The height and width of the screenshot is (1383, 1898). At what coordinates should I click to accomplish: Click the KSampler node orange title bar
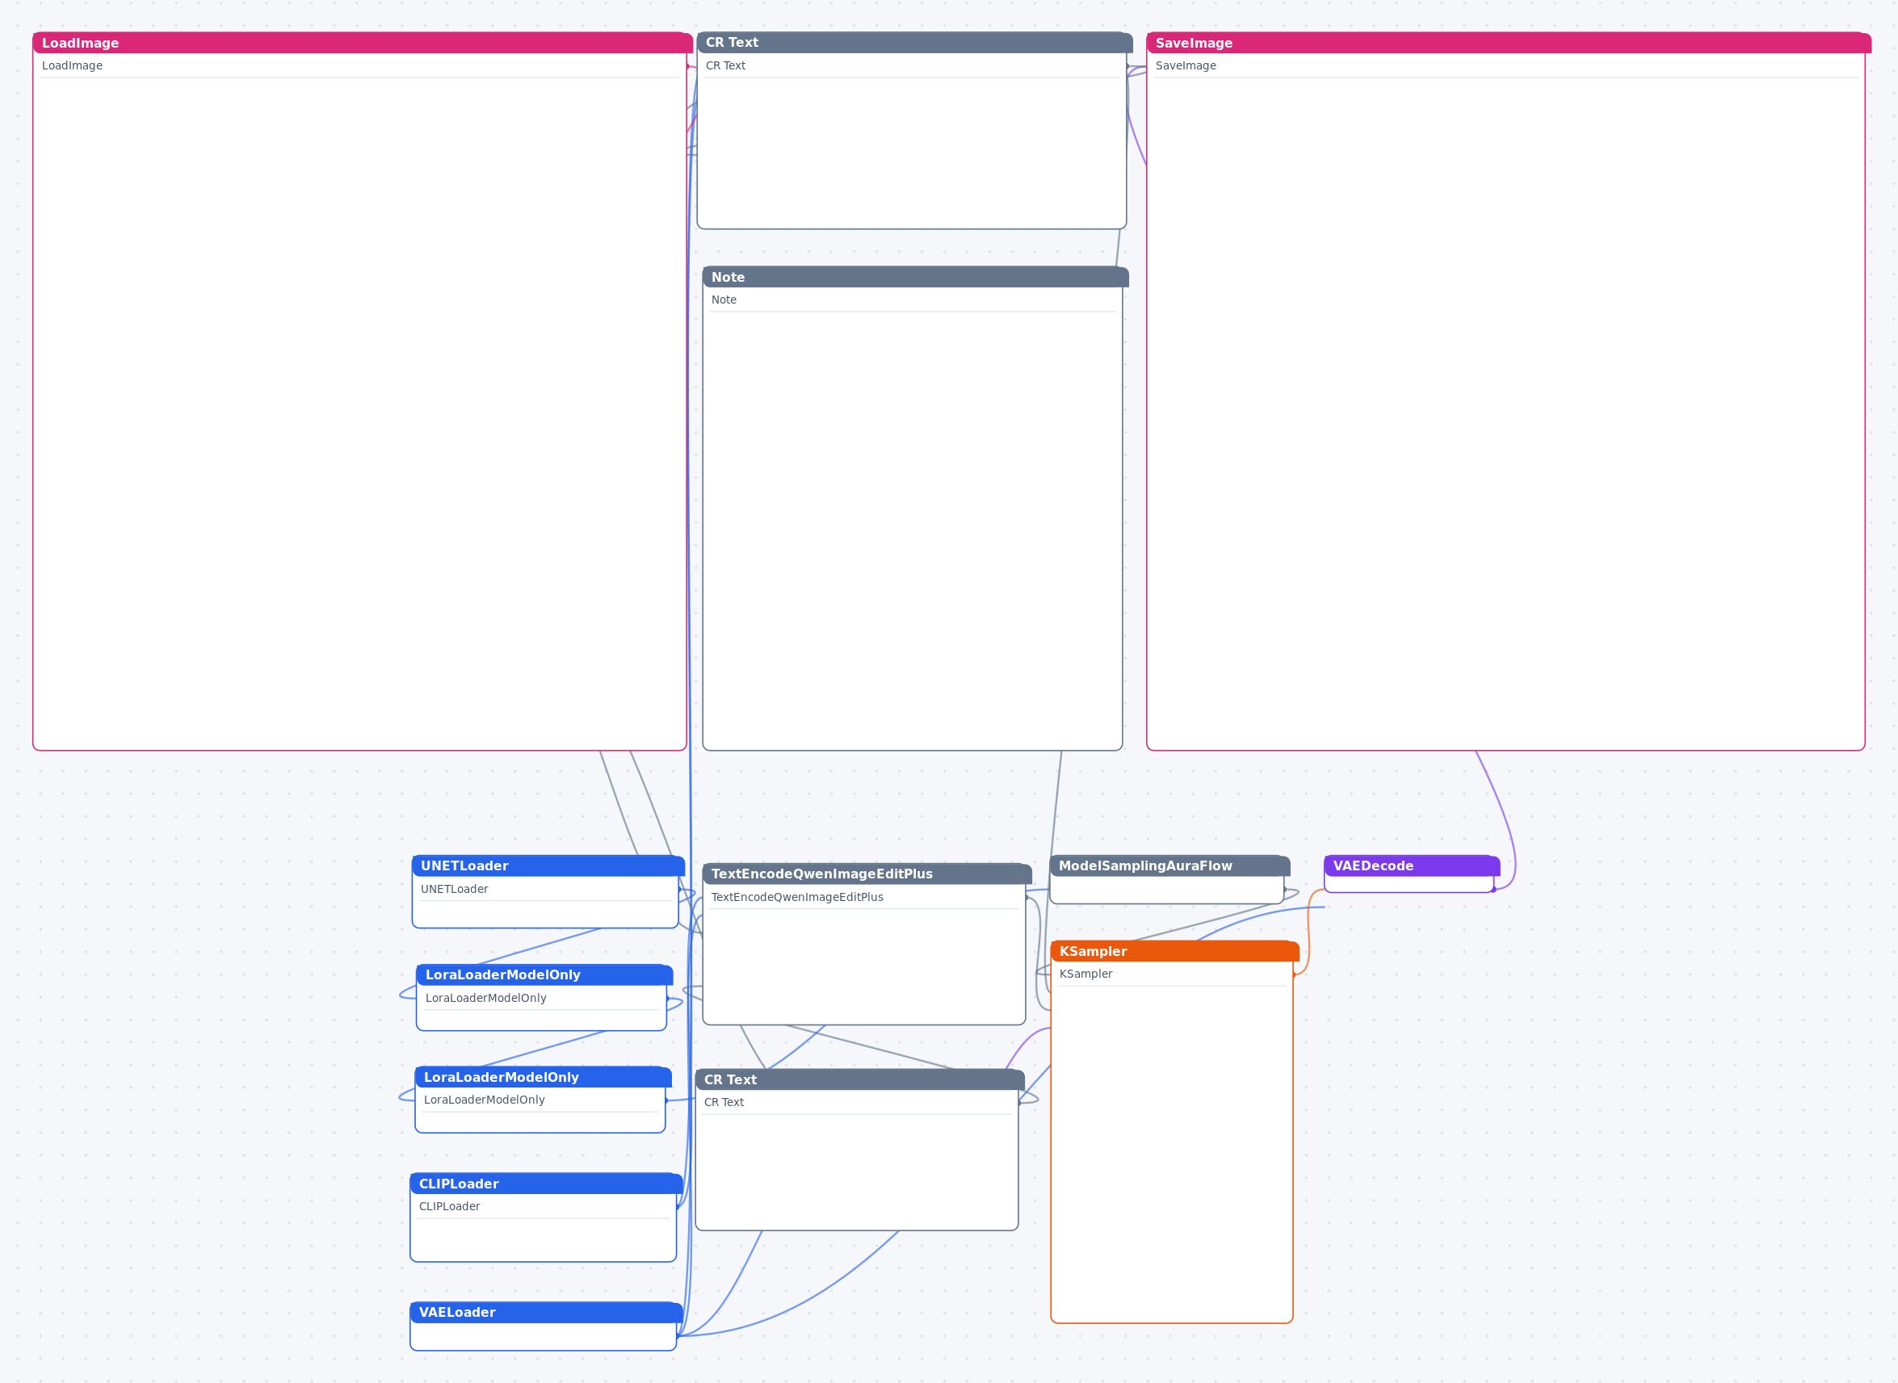(x=1174, y=951)
